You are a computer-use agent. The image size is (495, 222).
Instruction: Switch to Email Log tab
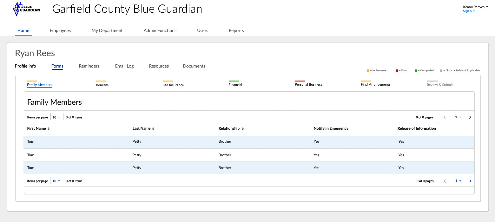click(x=124, y=66)
